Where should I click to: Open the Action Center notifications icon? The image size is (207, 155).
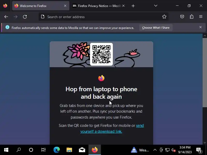[x=199, y=150]
